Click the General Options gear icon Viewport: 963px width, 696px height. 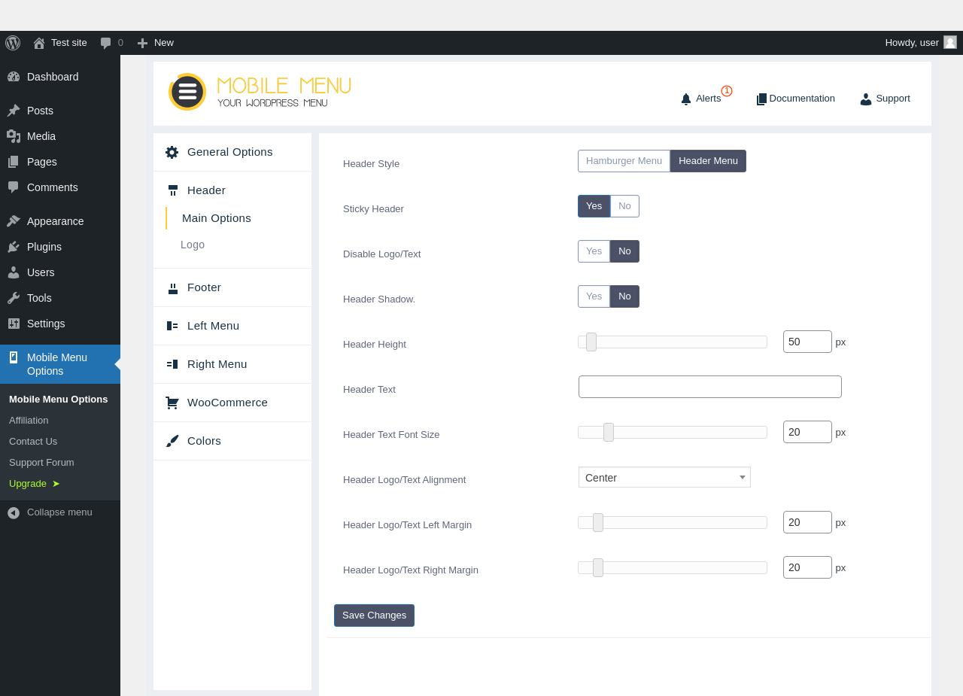click(x=172, y=152)
